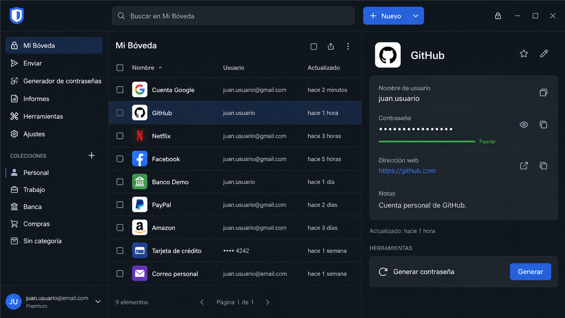
Task: Click the Nuevo button
Action: (x=385, y=16)
